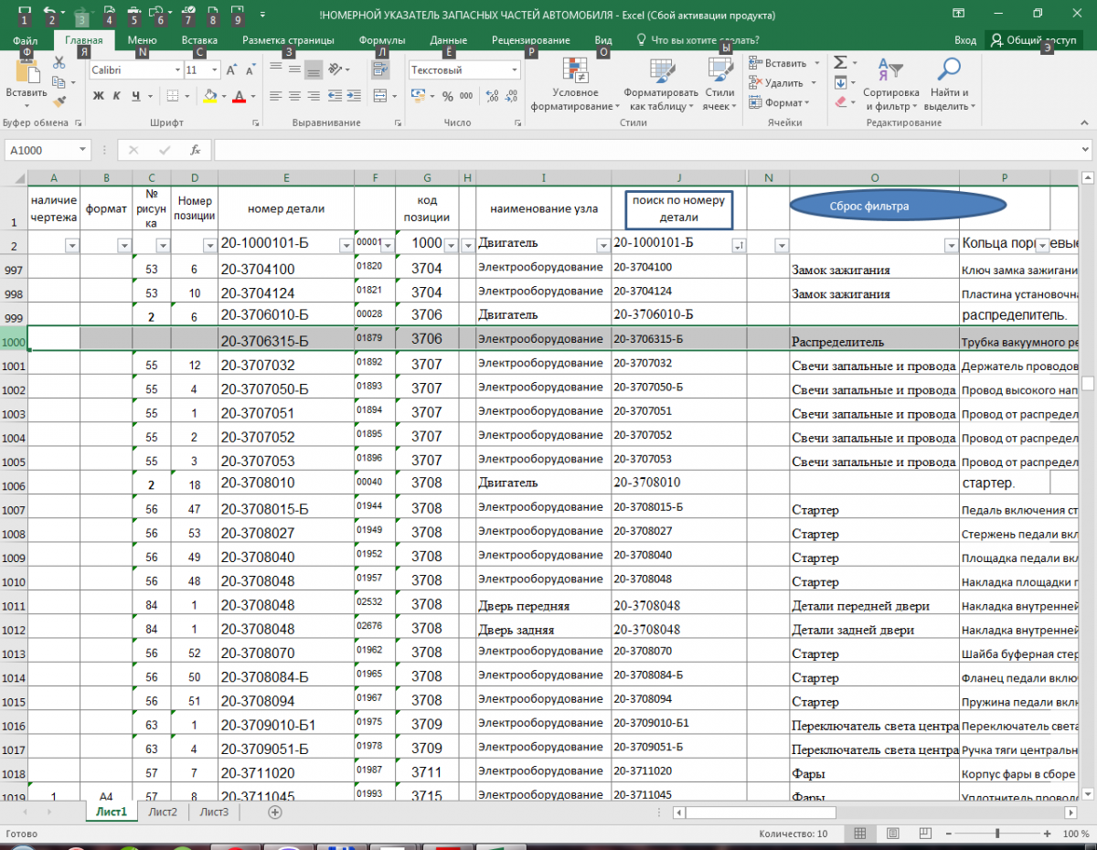This screenshot has height=850, width=1097.
Task: Open the Файл tab
Action: (x=26, y=40)
